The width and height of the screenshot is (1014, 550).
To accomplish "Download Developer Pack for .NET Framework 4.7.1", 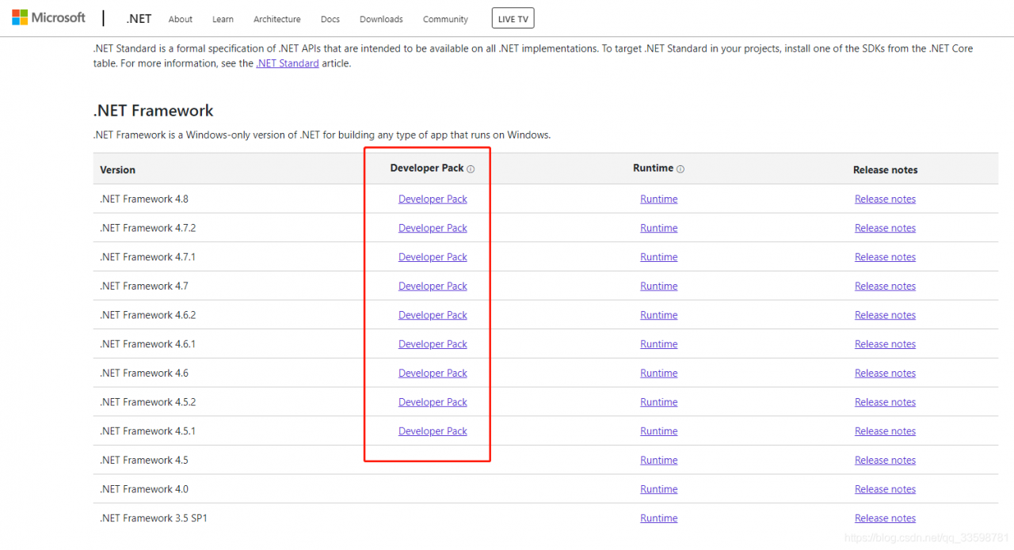I will click(x=433, y=257).
